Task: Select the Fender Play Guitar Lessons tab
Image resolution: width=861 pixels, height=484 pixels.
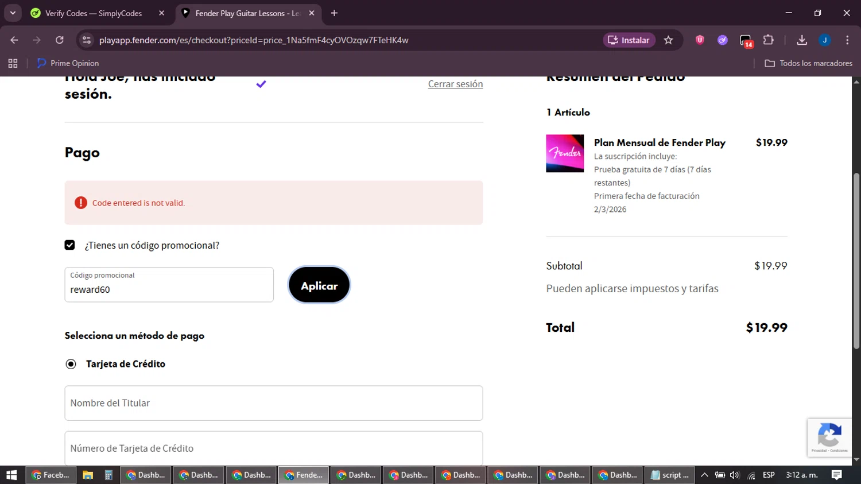Action: [x=247, y=13]
